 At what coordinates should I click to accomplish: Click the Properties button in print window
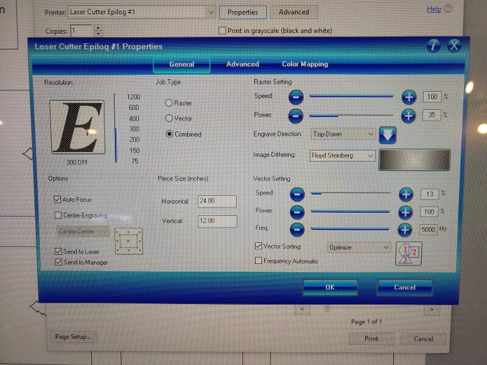click(242, 12)
